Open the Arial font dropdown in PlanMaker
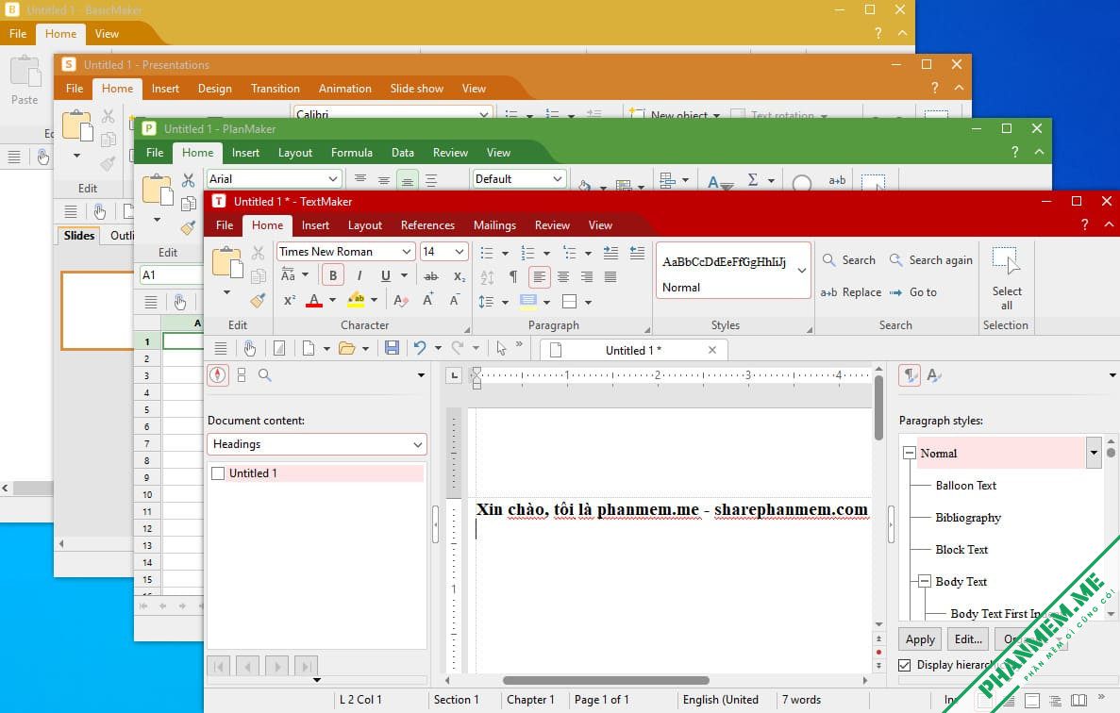The height and width of the screenshot is (713, 1120). click(333, 178)
